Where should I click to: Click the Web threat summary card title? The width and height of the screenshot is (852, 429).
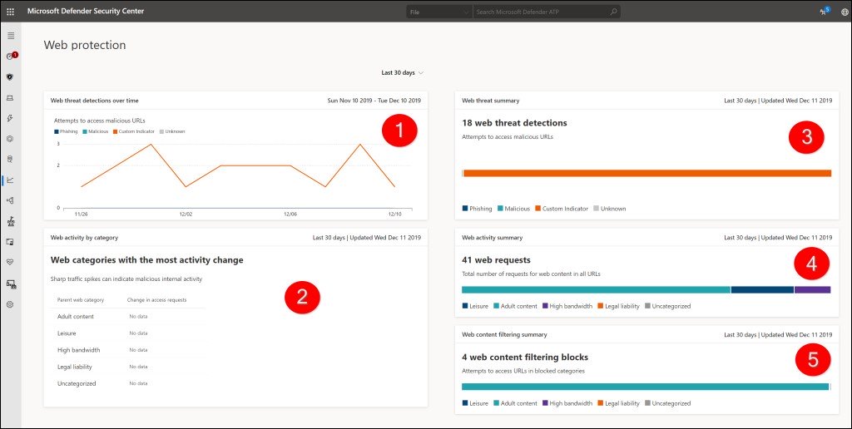pyautogui.click(x=491, y=101)
